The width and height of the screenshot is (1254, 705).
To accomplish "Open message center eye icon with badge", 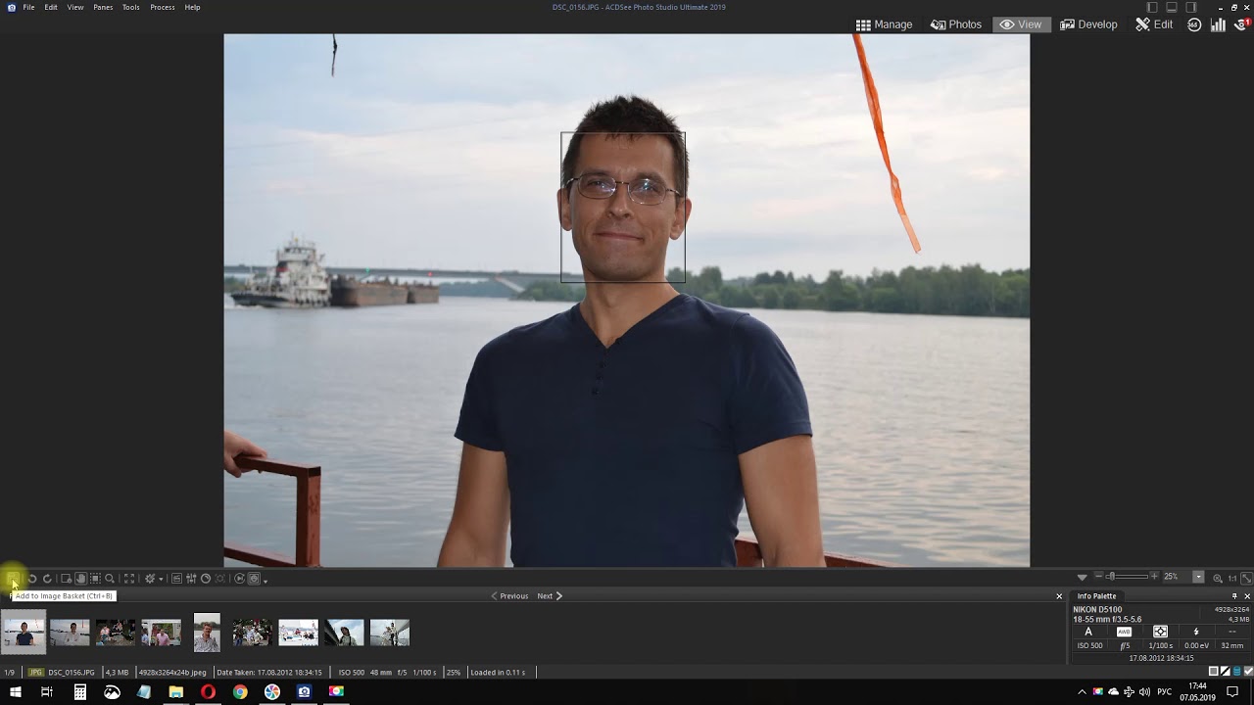I will [1242, 24].
